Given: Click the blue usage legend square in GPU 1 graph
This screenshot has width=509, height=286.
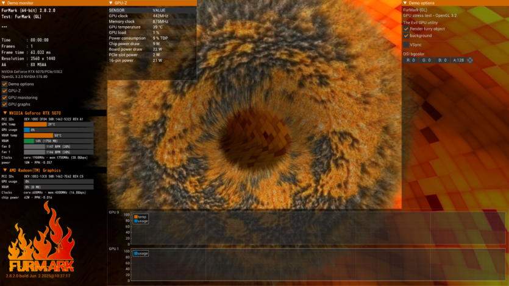Looking at the screenshot, I should (x=136, y=253).
